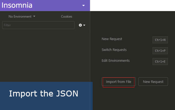
Task: Select the Edit Environments shortcut label
Action: coord(115,61)
